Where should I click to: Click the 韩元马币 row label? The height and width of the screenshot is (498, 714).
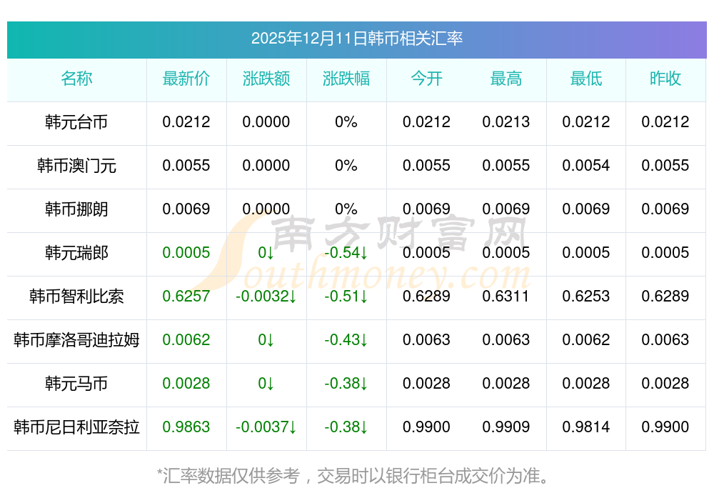76,384
